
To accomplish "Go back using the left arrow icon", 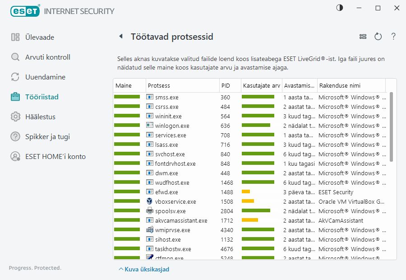I will (120, 37).
